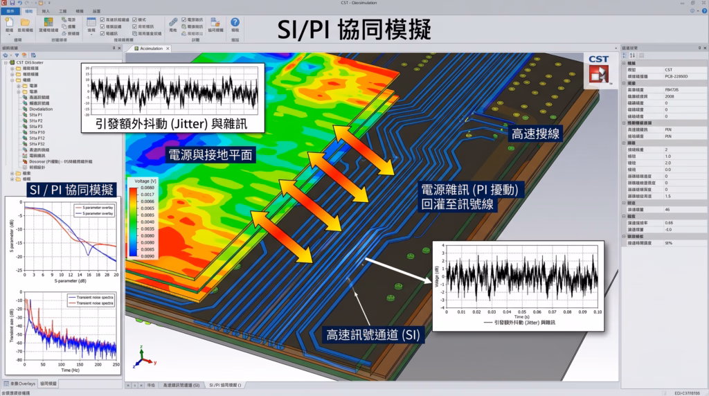709x396 pixels.
Task: Click the Undo arrow in quick access toolbar
Action: tap(20, 3)
